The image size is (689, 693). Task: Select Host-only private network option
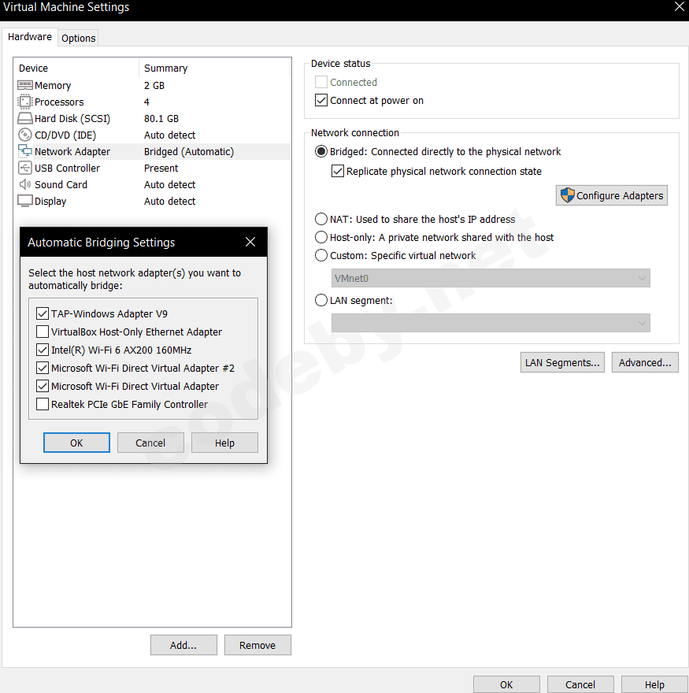pos(321,237)
